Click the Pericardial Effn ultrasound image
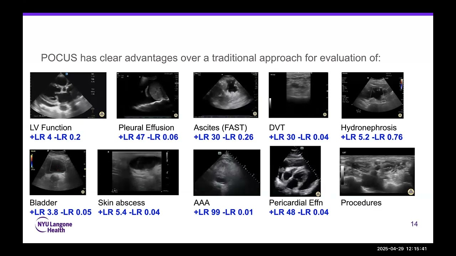 click(x=295, y=171)
